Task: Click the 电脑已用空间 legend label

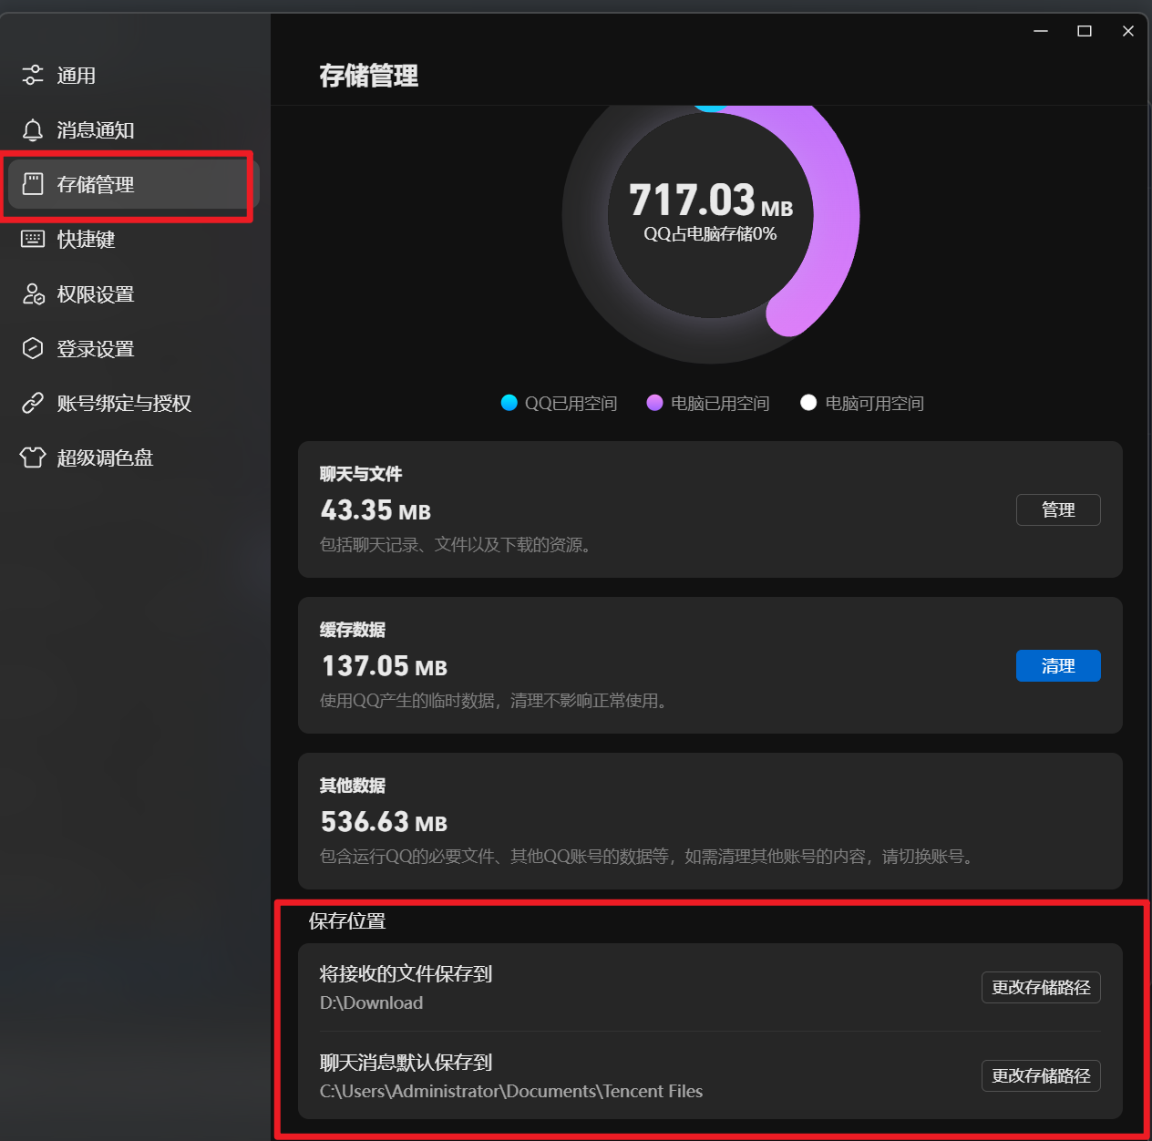Action: 720,403
